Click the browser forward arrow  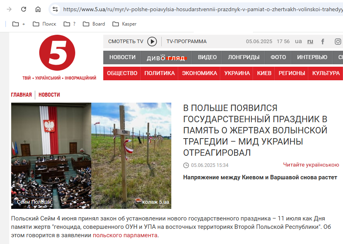tap(9, 9)
